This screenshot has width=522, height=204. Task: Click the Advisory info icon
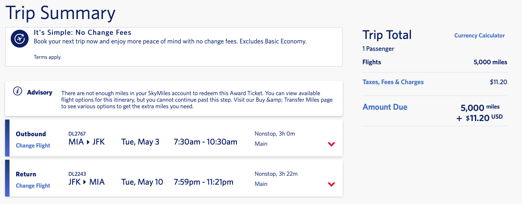18,91
